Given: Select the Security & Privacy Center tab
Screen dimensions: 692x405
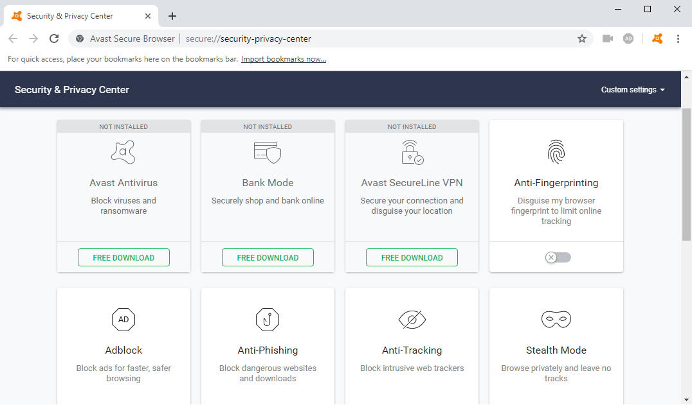Looking at the screenshot, I should [81, 16].
